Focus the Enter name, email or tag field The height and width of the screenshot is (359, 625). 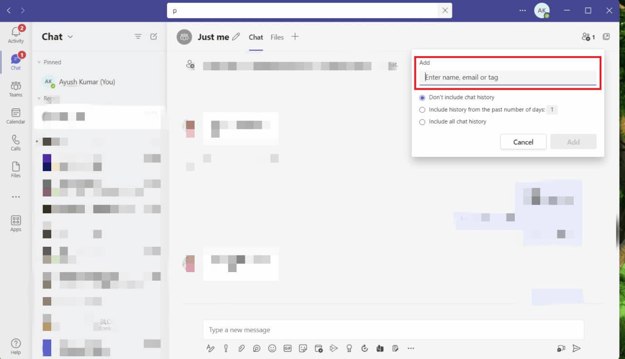pyautogui.click(x=508, y=77)
